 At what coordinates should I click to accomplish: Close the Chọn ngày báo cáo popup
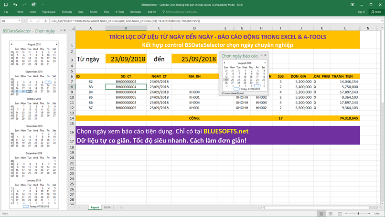tap(266, 55)
